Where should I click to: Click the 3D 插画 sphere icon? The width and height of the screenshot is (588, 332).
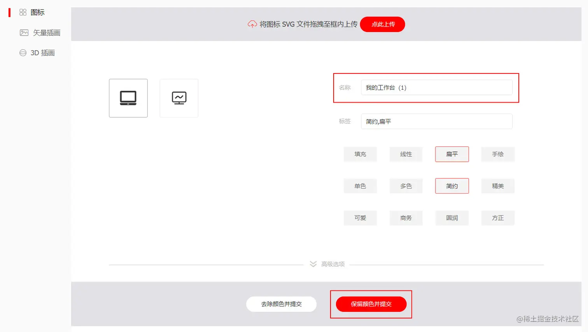[x=23, y=53]
